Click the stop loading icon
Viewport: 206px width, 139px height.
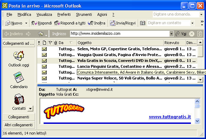(192, 34)
